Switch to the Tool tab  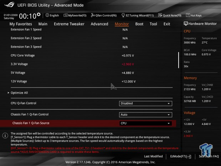(x=153, y=24)
